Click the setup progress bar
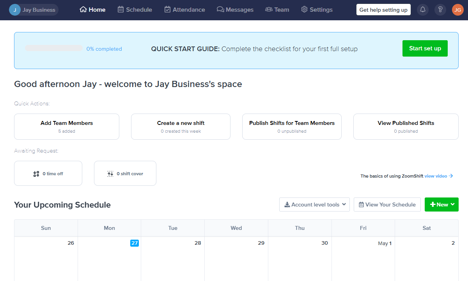468x281 pixels. coord(54,48)
